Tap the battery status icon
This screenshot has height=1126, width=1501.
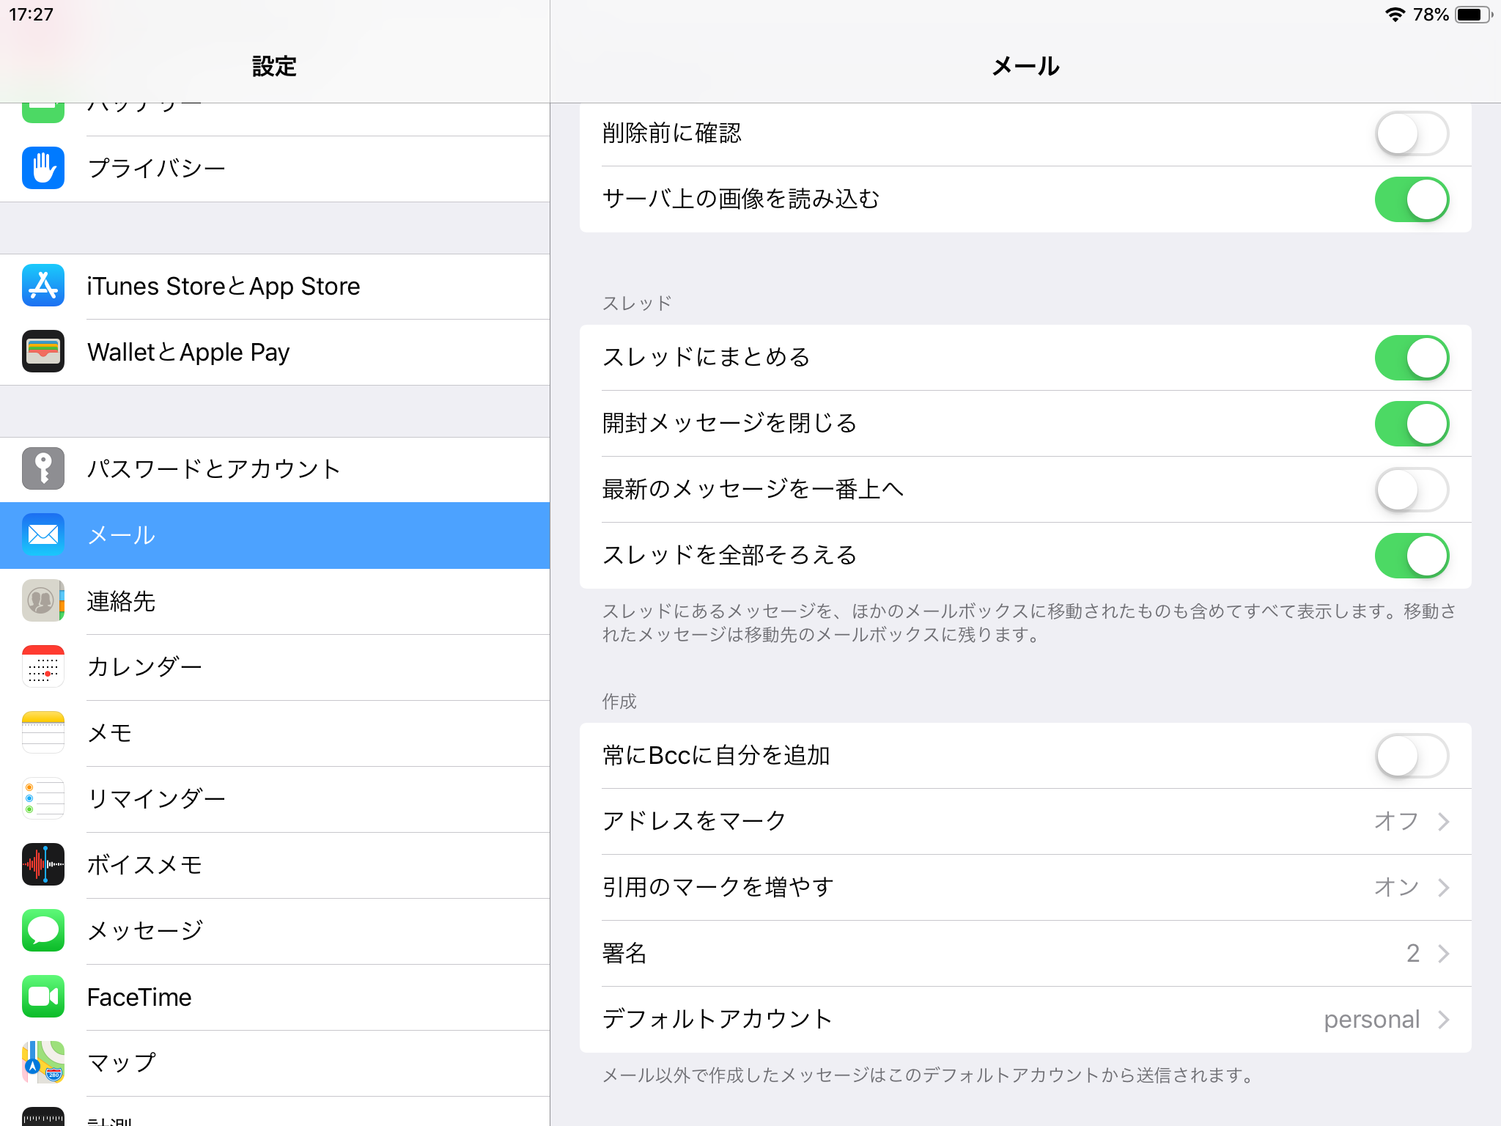coord(1474,15)
